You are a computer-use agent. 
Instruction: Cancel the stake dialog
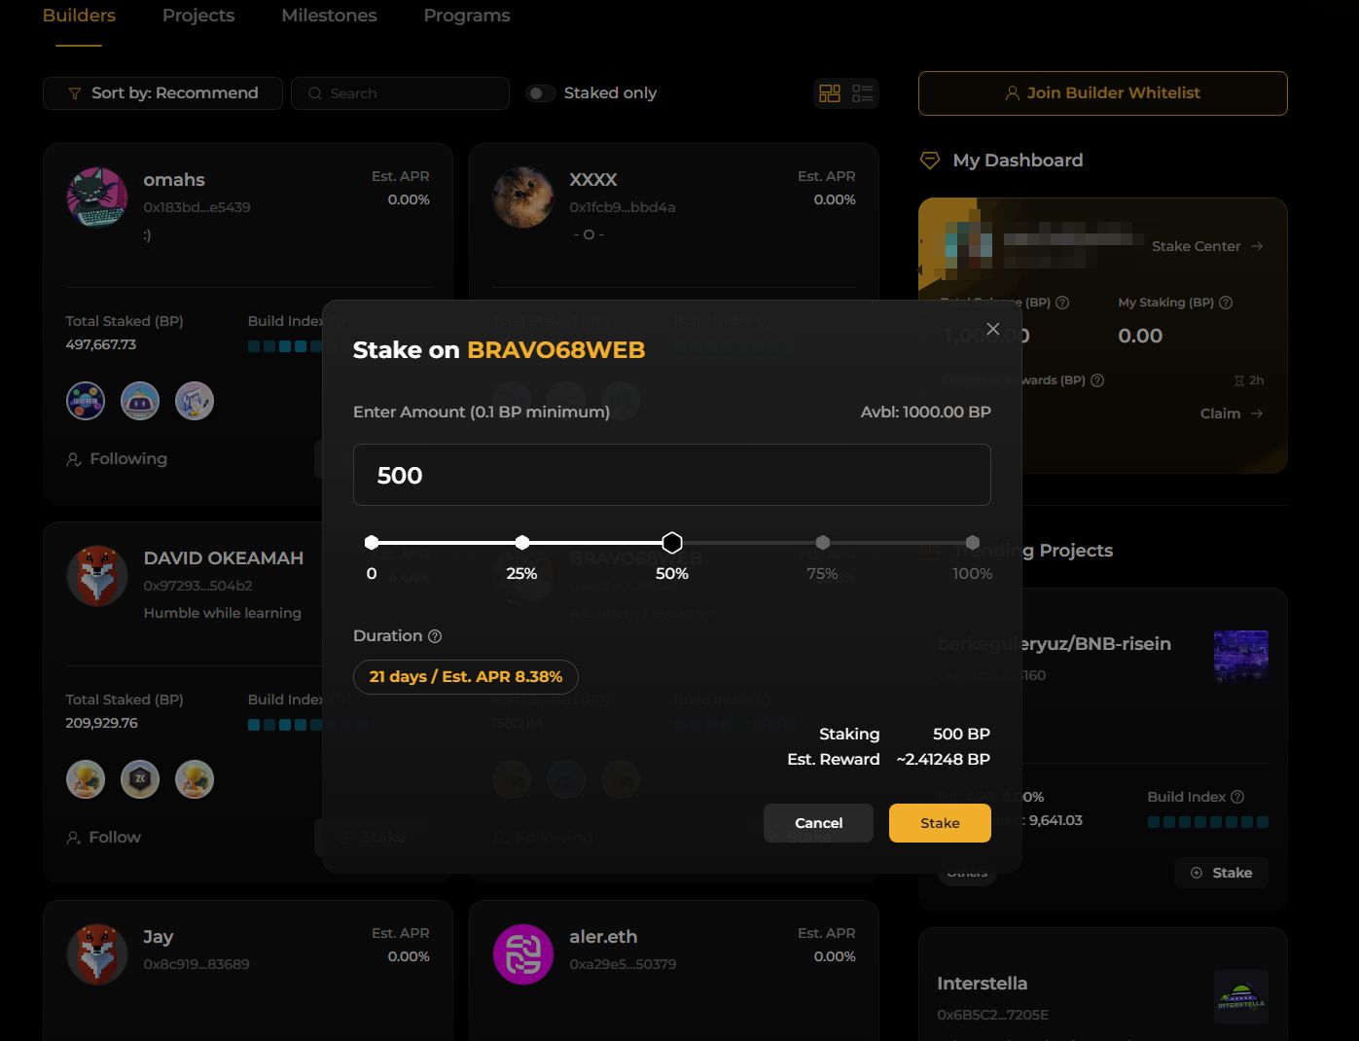(x=818, y=823)
